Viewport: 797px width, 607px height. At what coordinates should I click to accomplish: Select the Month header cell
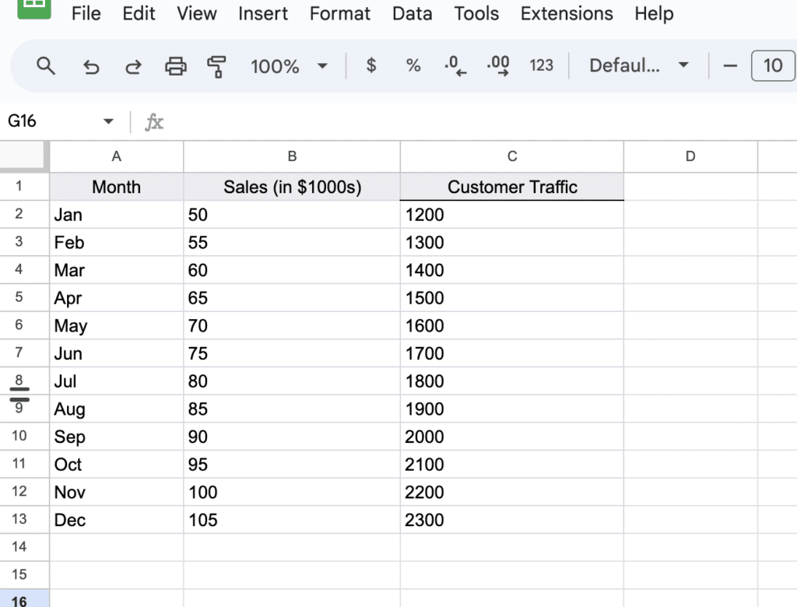point(117,187)
